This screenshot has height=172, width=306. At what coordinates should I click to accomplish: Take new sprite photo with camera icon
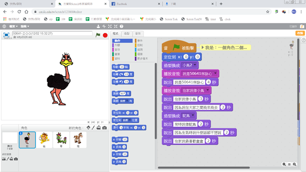pyautogui.click(x=105, y=128)
